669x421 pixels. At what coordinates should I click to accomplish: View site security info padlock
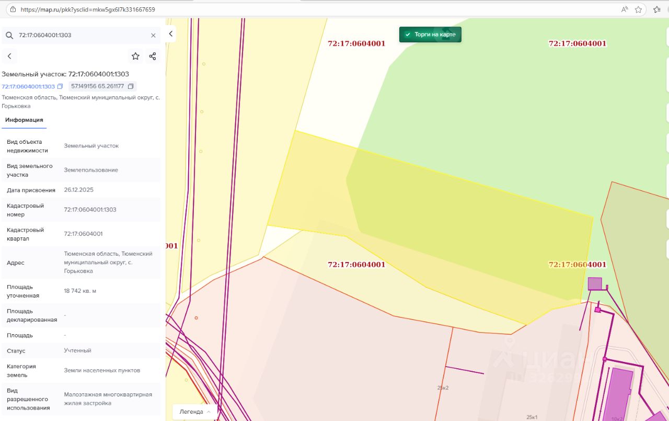click(x=13, y=9)
